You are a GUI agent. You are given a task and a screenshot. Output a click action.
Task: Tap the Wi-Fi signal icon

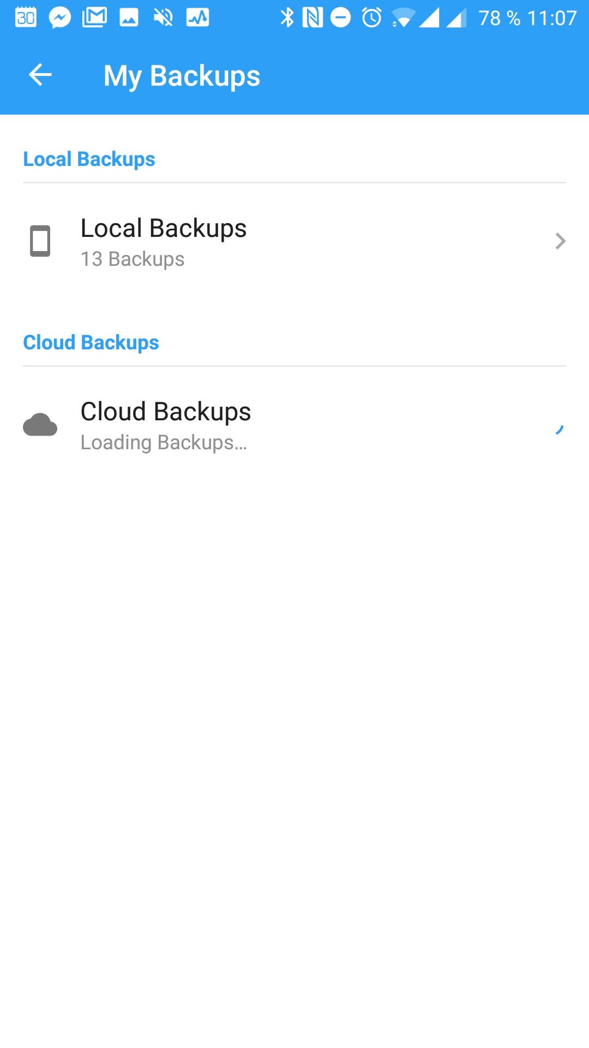(x=402, y=19)
